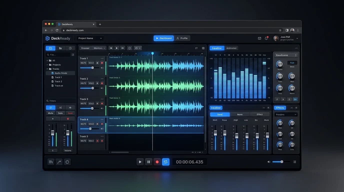This screenshot has height=192, width=344.
Task: Select the track folders sidebar icon
Action: click(60, 48)
